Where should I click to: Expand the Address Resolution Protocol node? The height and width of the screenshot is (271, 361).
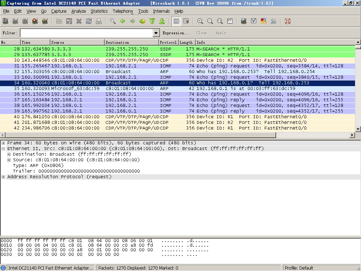(4, 177)
